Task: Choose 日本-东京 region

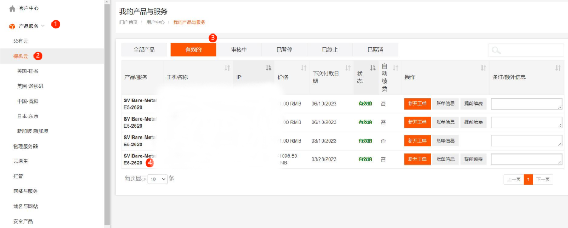Action: tap(27, 116)
